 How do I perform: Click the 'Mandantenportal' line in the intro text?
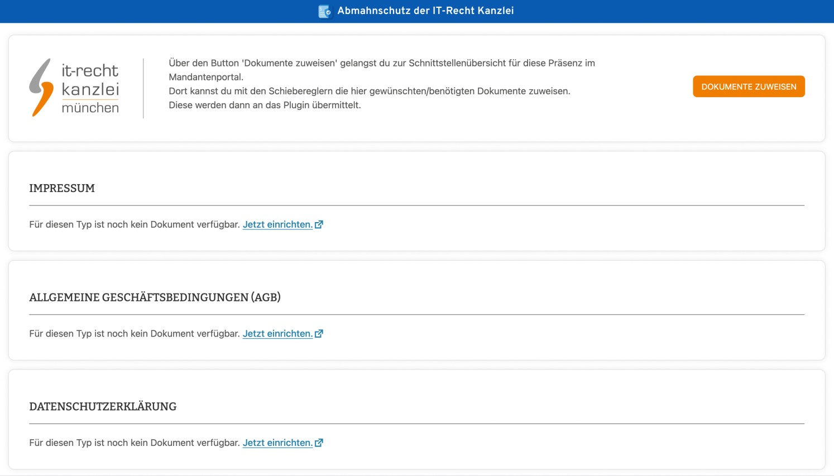coord(206,77)
